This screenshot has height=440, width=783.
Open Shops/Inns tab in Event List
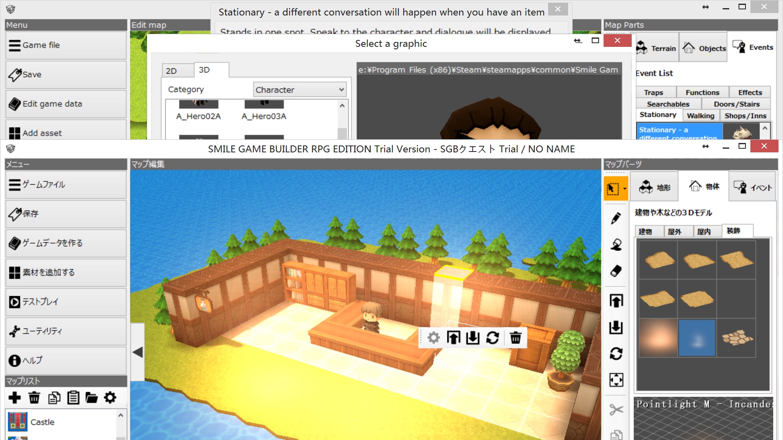[x=745, y=116]
